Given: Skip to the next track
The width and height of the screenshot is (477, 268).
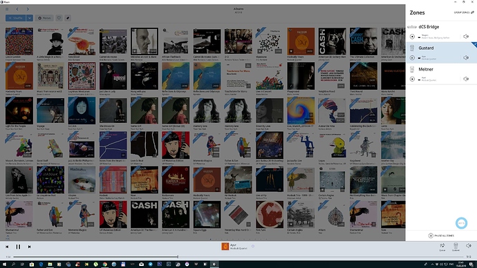Looking at the screenshot, I should pos(30,247).
